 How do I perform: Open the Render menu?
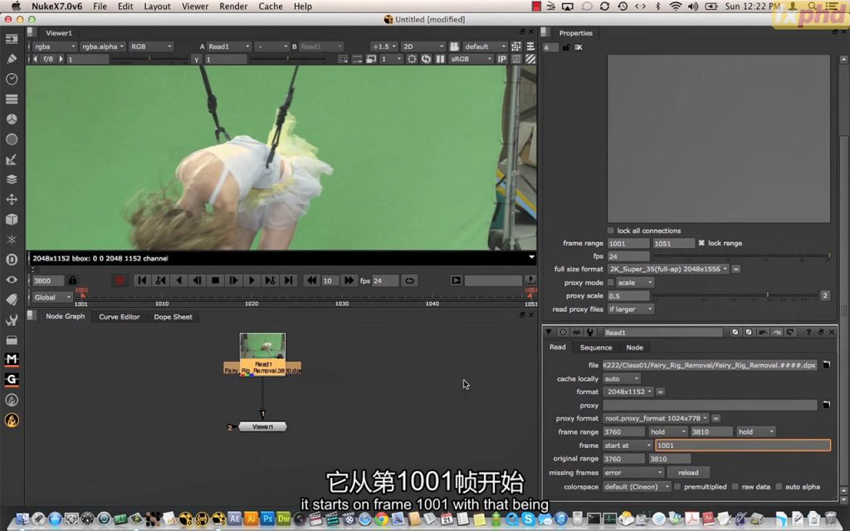click(232, 7)
